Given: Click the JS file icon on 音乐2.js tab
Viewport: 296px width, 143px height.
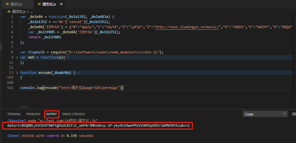Looking at the screenshot, I should tap(7, 4).
